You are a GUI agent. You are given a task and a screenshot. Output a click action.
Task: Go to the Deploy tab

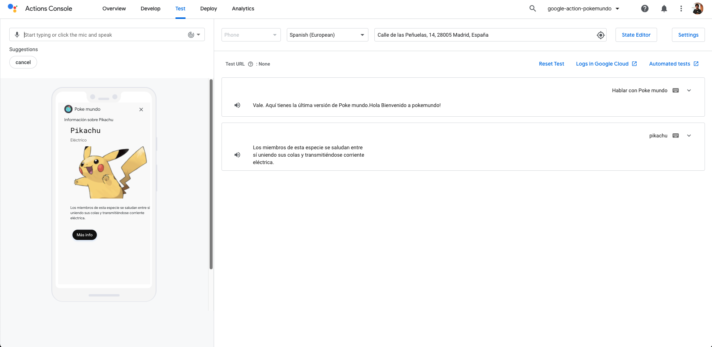[209, 9]
